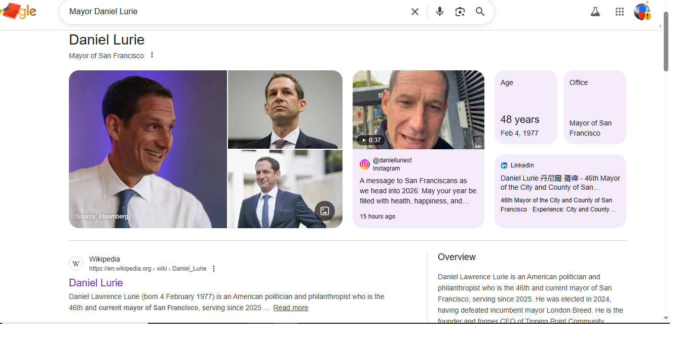Click Read more in Wikipedia snippet
This screenshot has height=342, width=682.
coord(291,308)
